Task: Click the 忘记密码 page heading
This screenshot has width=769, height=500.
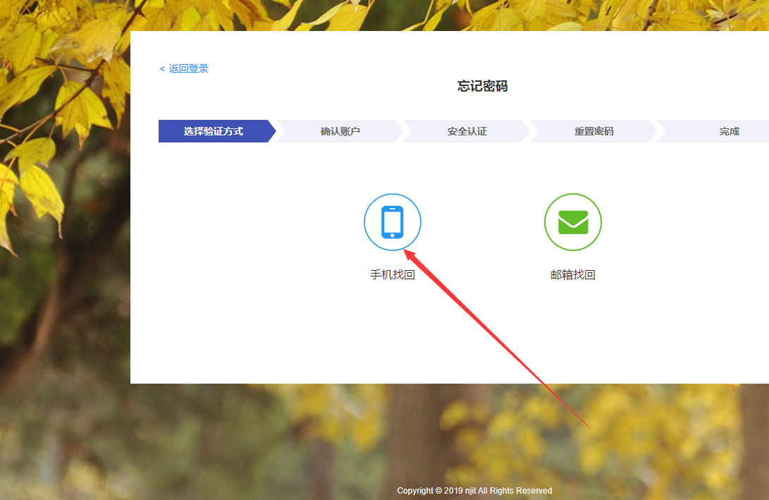Action: tap(482, 87)
